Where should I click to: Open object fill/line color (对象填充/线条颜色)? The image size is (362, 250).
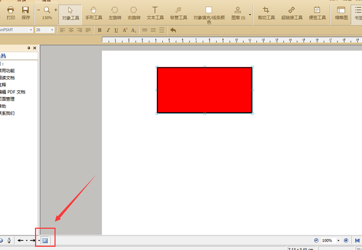(x=209, y=15)
